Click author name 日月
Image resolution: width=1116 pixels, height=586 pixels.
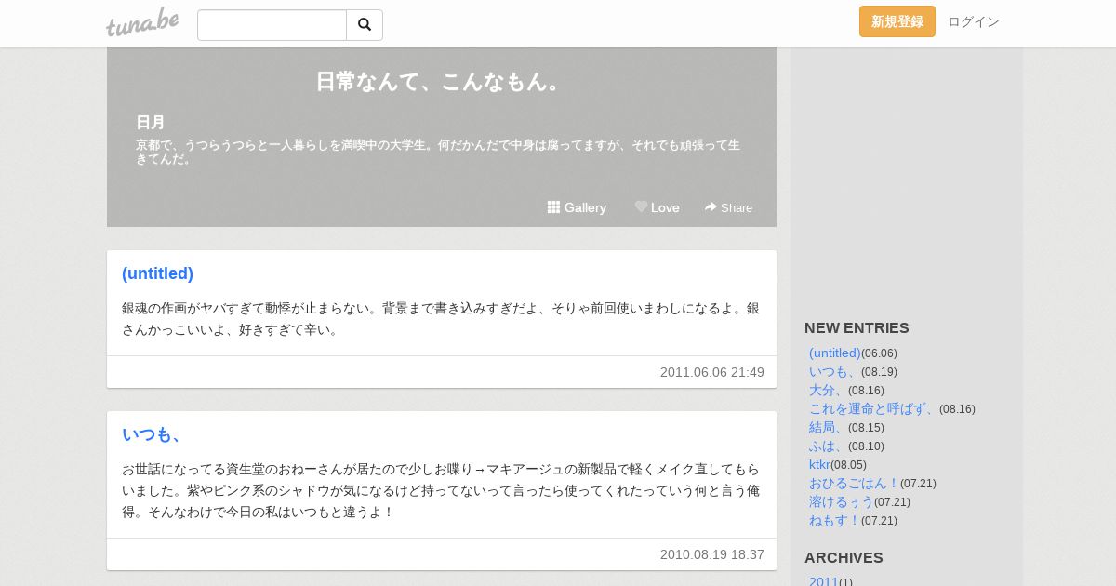[151, 122]
